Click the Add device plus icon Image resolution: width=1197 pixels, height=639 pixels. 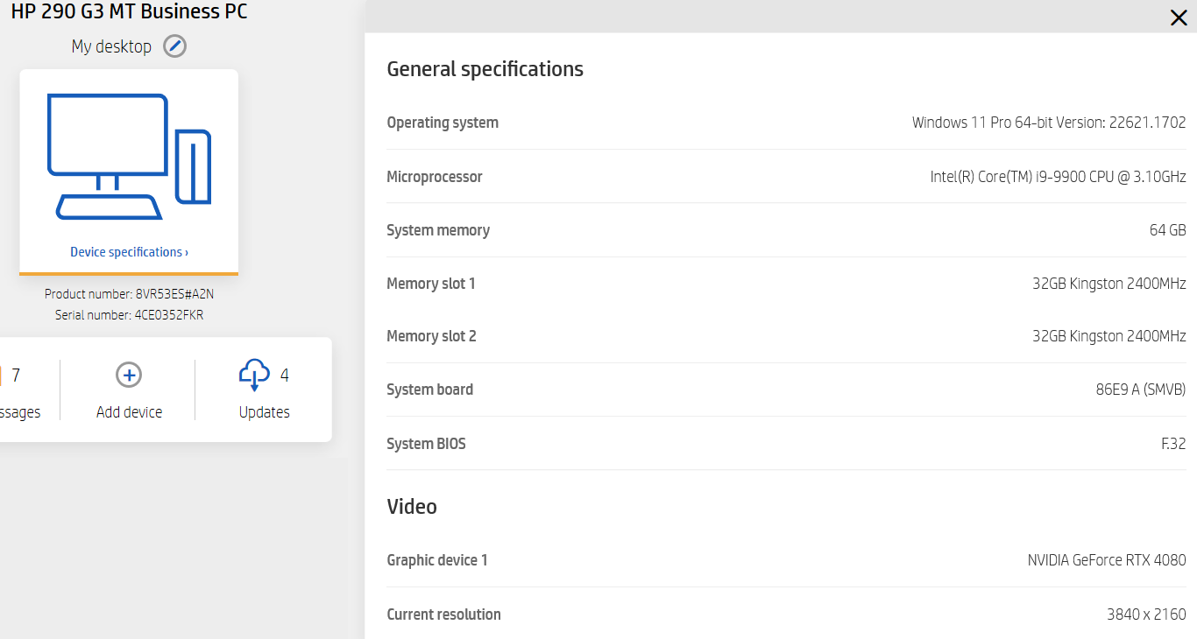[129, 376]
